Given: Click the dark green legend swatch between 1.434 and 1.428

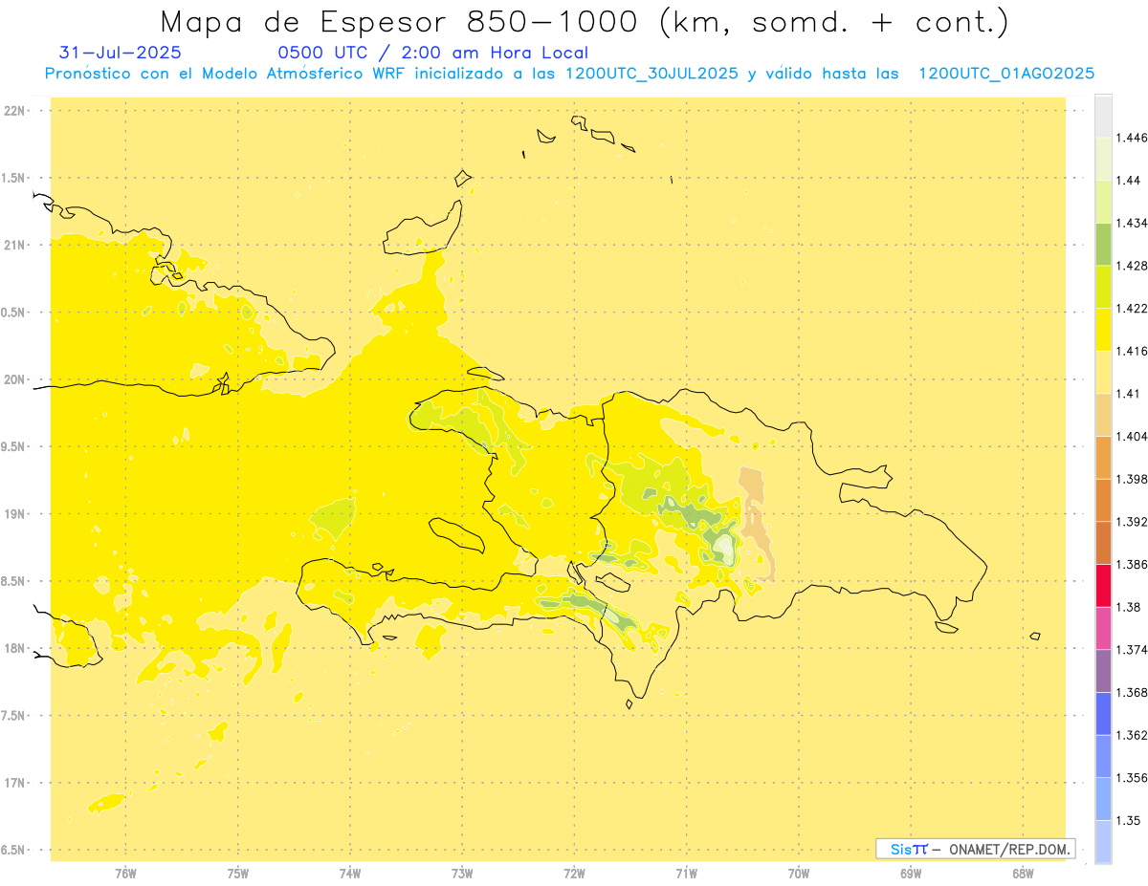Looking at the screenshot, I should 1103,244.
